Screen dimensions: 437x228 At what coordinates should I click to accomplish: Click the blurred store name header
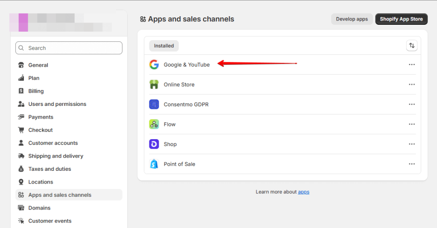tap(61, 22)
